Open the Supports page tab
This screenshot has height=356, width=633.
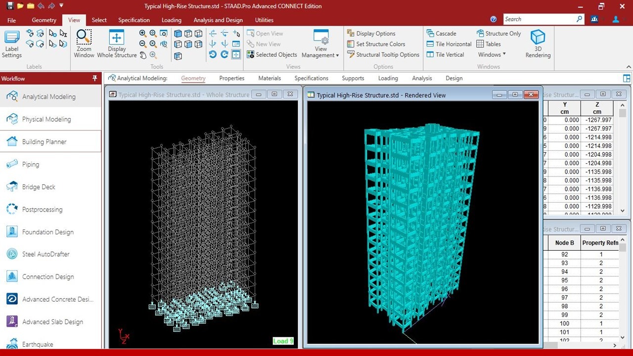coord(353,78)
